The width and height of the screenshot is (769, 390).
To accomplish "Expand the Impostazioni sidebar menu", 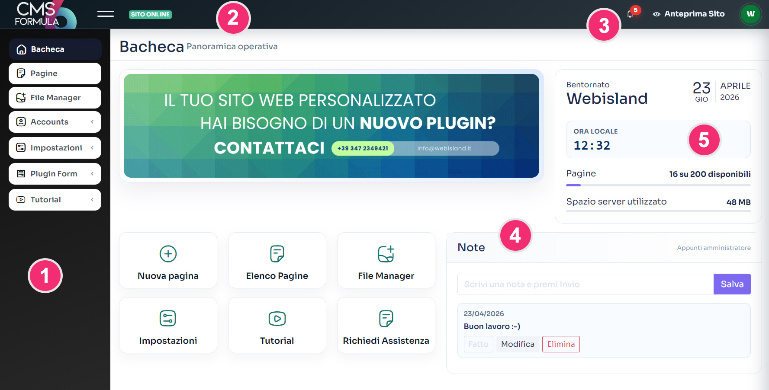I will pyautogui.click(x=55, y=148).
